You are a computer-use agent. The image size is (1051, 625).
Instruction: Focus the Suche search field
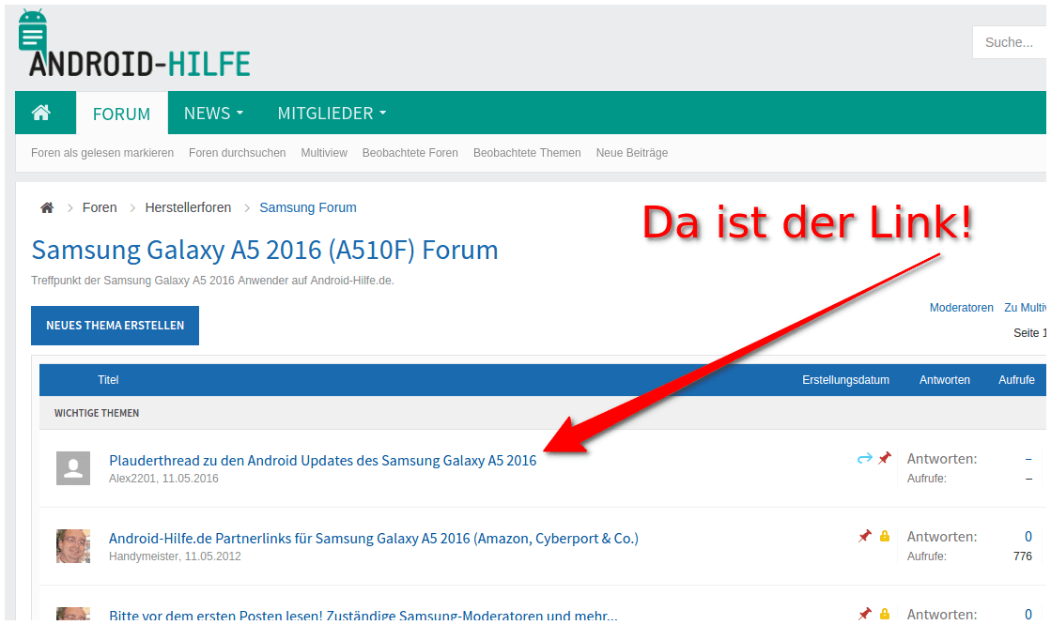[x=1009, y=42]
